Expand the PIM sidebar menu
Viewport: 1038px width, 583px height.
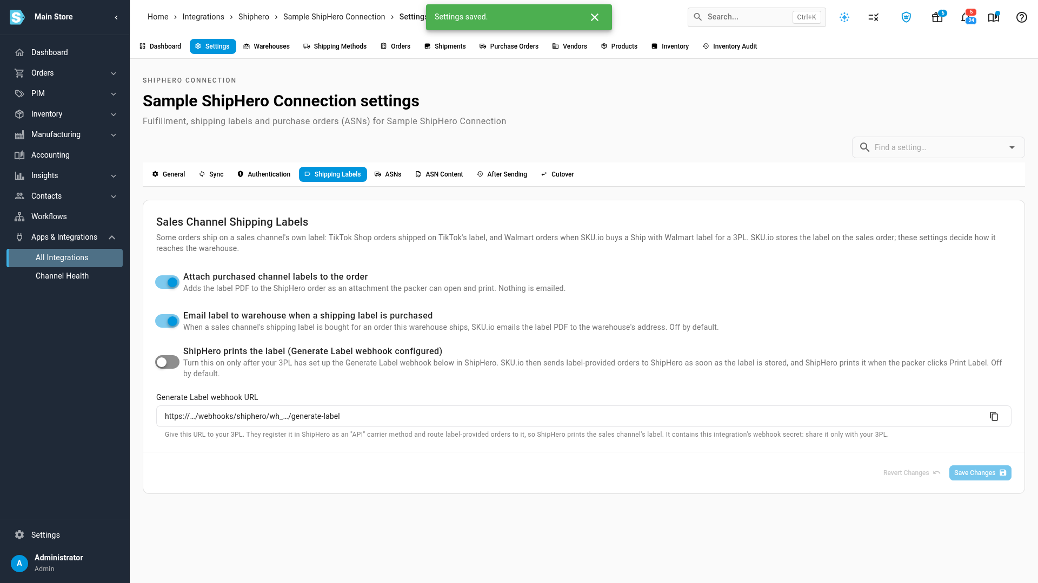pos(65,93)
